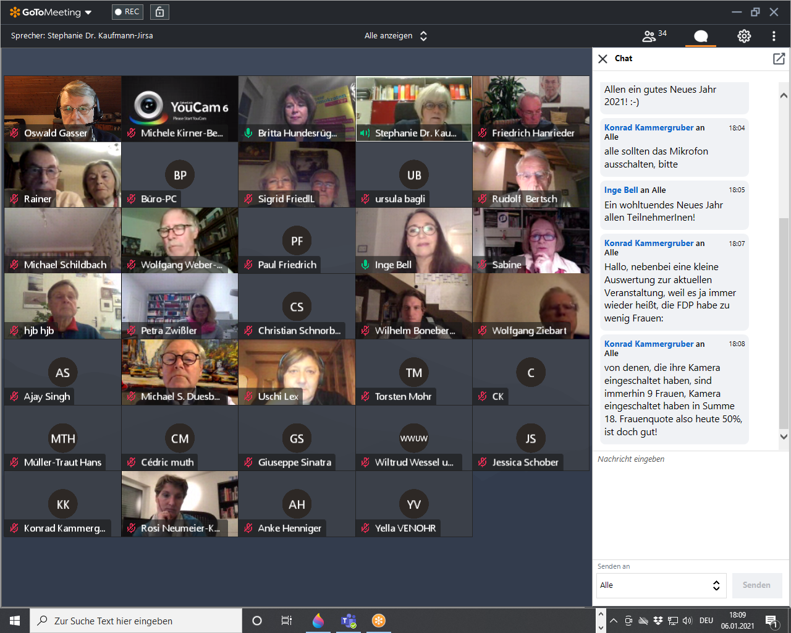
Task: Select Stephanie Dr. Kaufmann-Jirsa's video tile
Action: pos(414,108)
